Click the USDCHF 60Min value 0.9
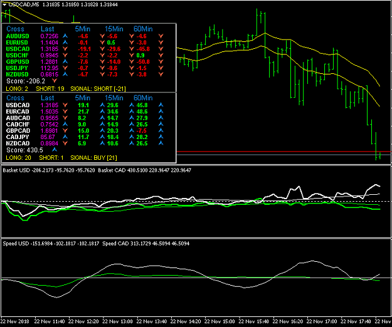The height and width of the screenshot is (327, 392). tap(140, 55)
